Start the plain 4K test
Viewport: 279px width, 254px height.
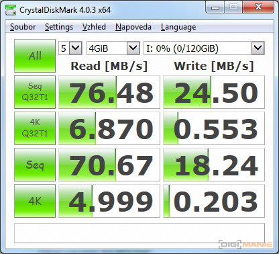pyautogui.click(x=35, y=201)
